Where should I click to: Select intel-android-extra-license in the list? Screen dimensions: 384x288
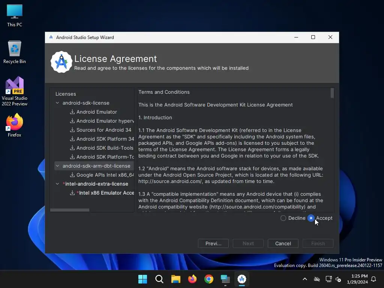pyautogui.click(x=96, y=184)
